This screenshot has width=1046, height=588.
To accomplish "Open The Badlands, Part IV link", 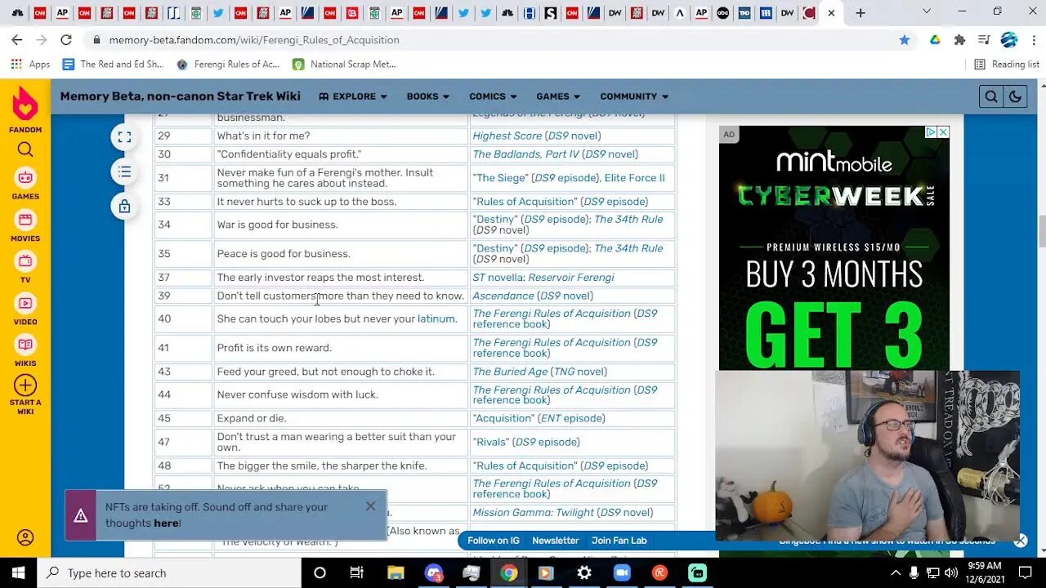I will pos(525,154).
